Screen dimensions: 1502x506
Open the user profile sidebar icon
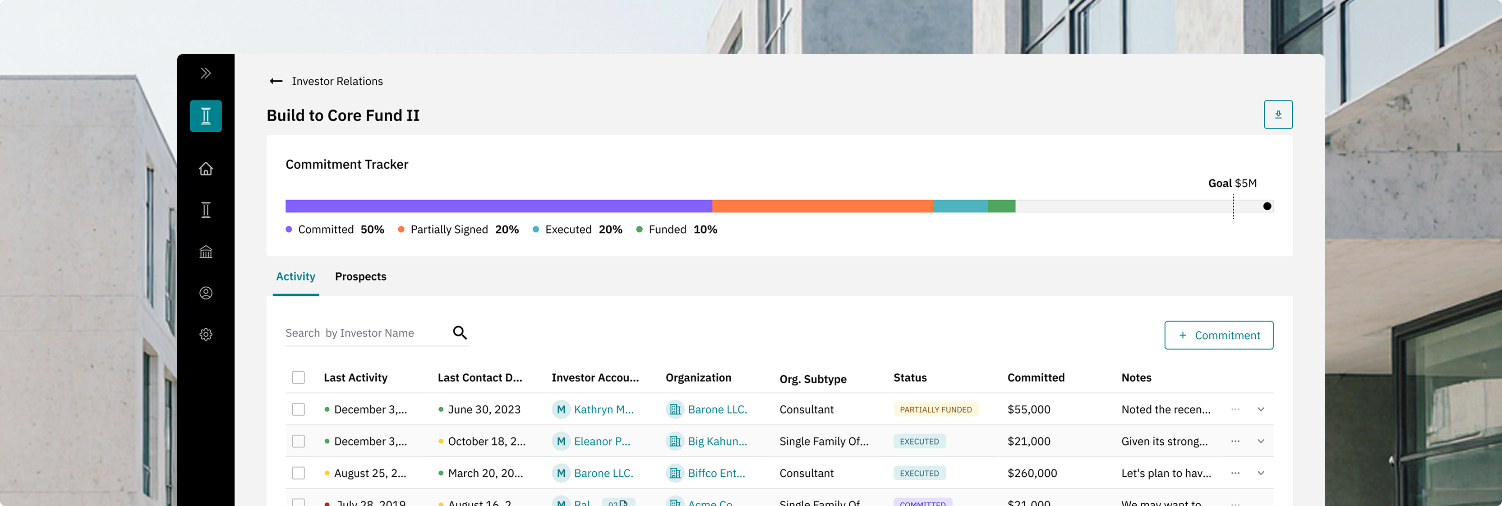pos(206,293)
